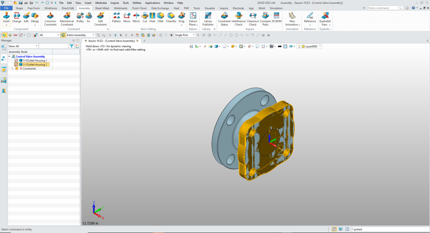Launch the Library Publisher
The image size is (430, 233).
(x=208, y=19)
